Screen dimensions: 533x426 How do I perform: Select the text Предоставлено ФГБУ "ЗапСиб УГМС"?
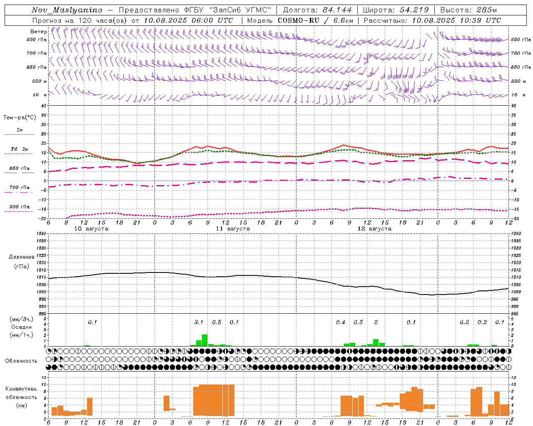(195, 10)
